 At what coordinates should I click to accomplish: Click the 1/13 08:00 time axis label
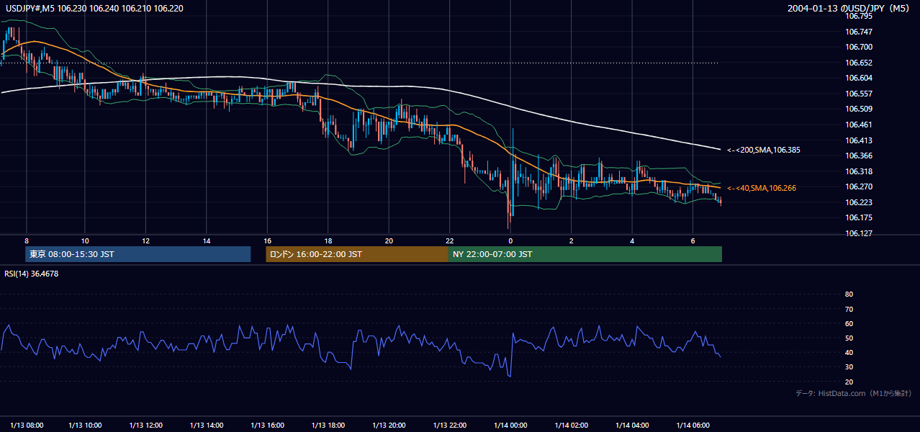point(27,425)
